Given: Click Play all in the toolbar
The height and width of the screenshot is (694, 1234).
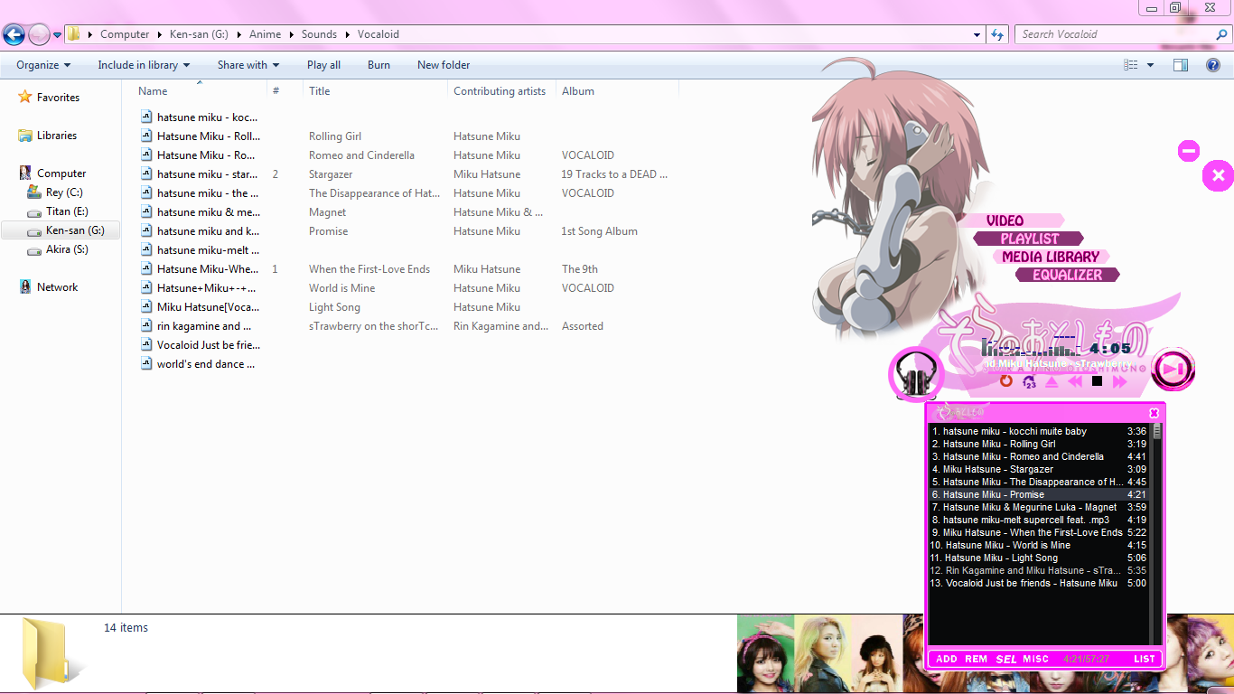Looking at the screenshot, I should (x=323, y=65).
